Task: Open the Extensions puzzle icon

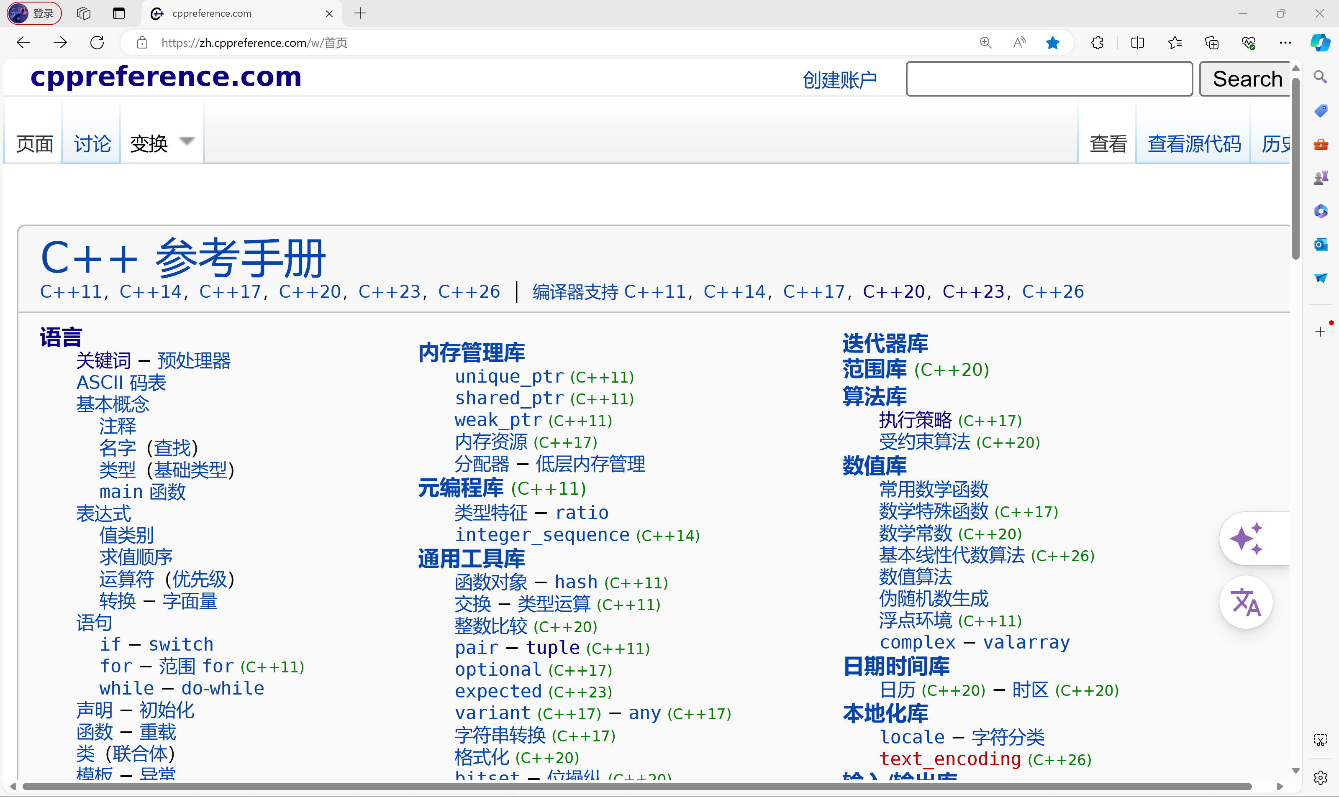Action: [x=1097, y=43]
